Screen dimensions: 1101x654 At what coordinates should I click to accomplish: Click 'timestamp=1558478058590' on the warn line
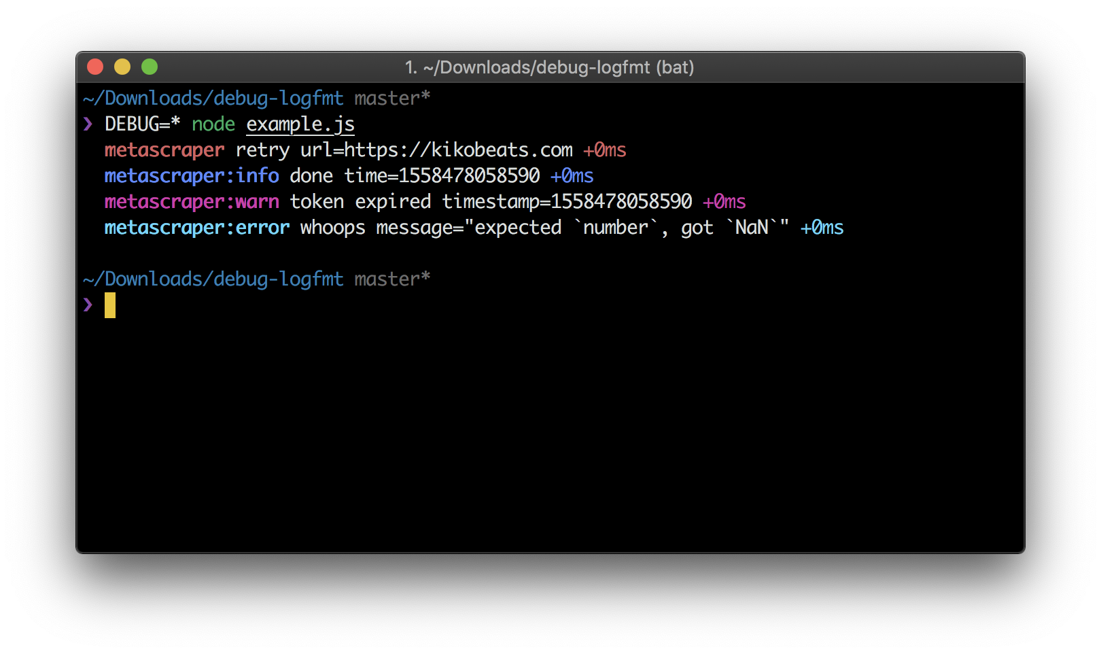(567, 202)
